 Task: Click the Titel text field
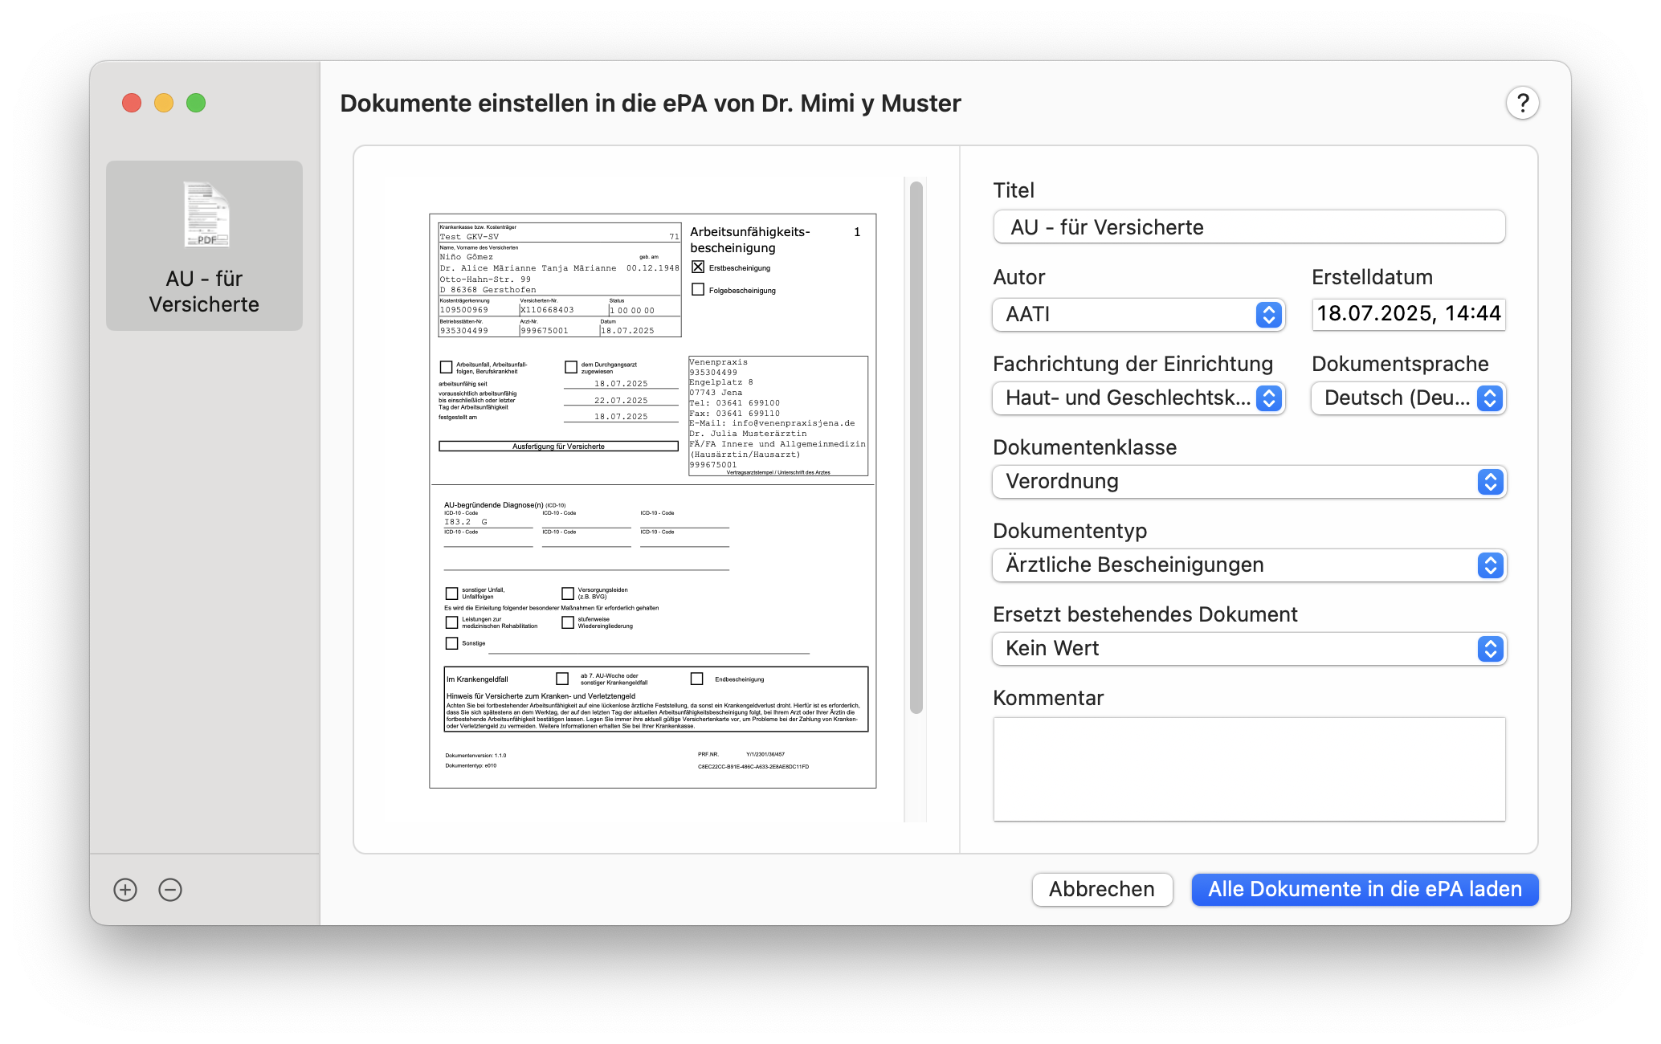point(1249,227)
